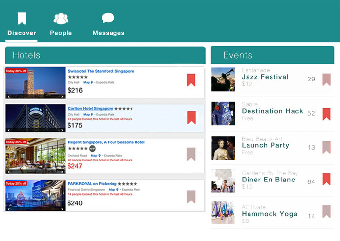Open Regent Singapore, A Four Seasons Hotel link
This screenshot has height=241, width=340.
point(106,142)
